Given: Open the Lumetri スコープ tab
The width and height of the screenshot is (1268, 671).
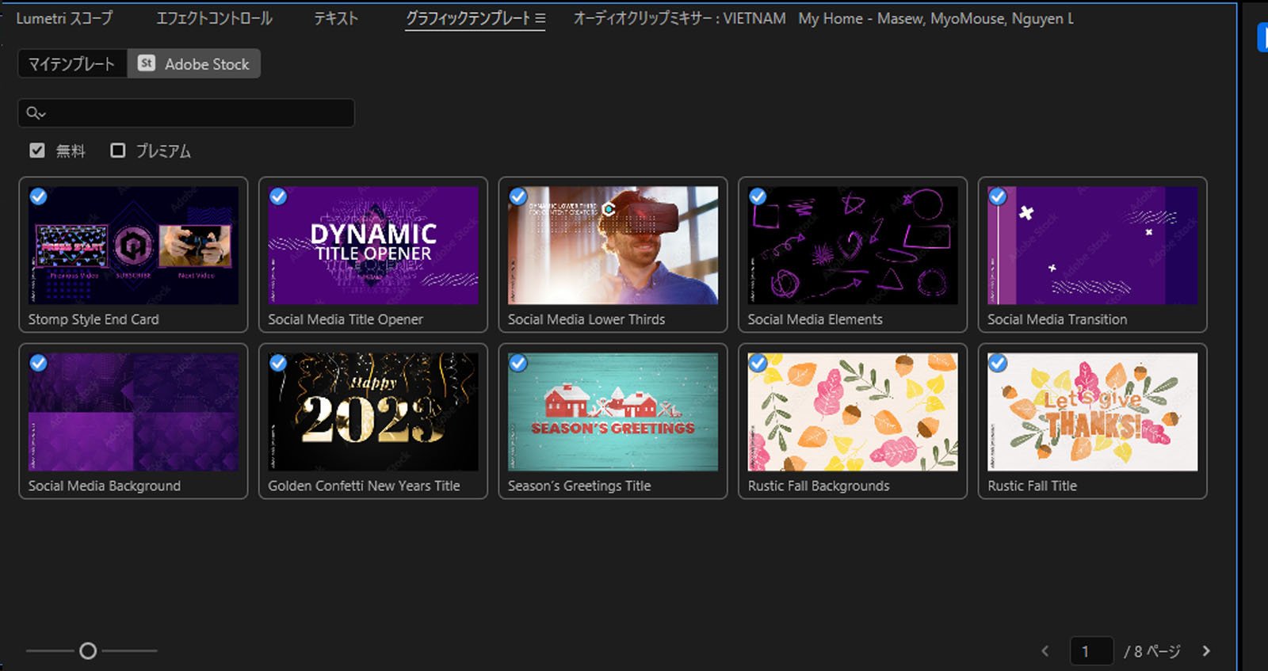Looking at the screenshot, I should (x=64, y=18).
